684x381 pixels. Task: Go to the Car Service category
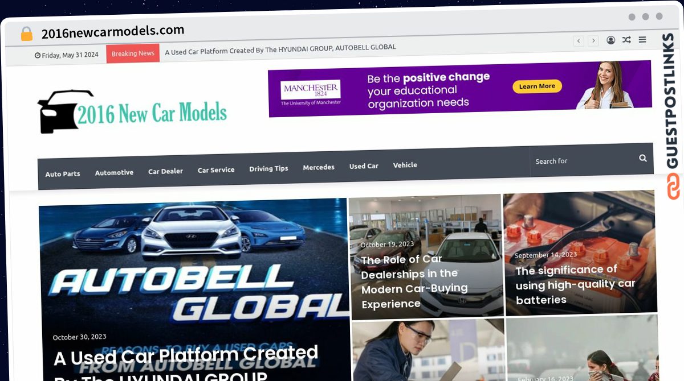(x=216, y=170)
